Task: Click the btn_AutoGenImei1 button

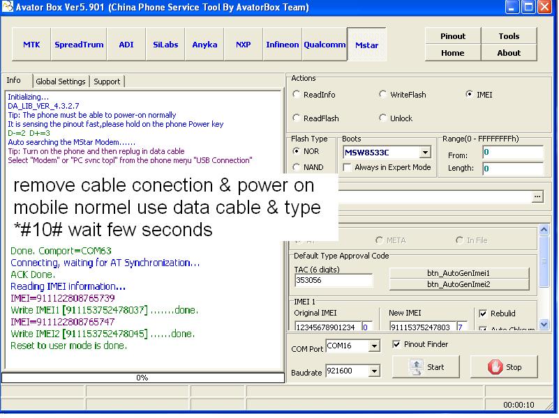Action: point(459,273)
